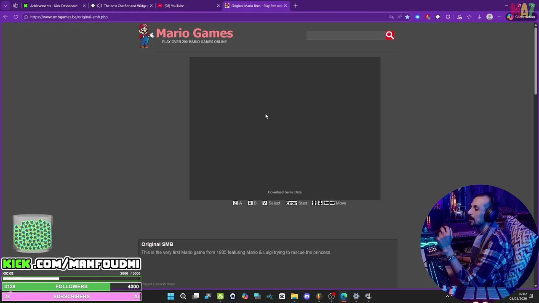This screenshot has width=539, height=303.
Task: Open Windows taskbar Search
Action: click(183, 297)
